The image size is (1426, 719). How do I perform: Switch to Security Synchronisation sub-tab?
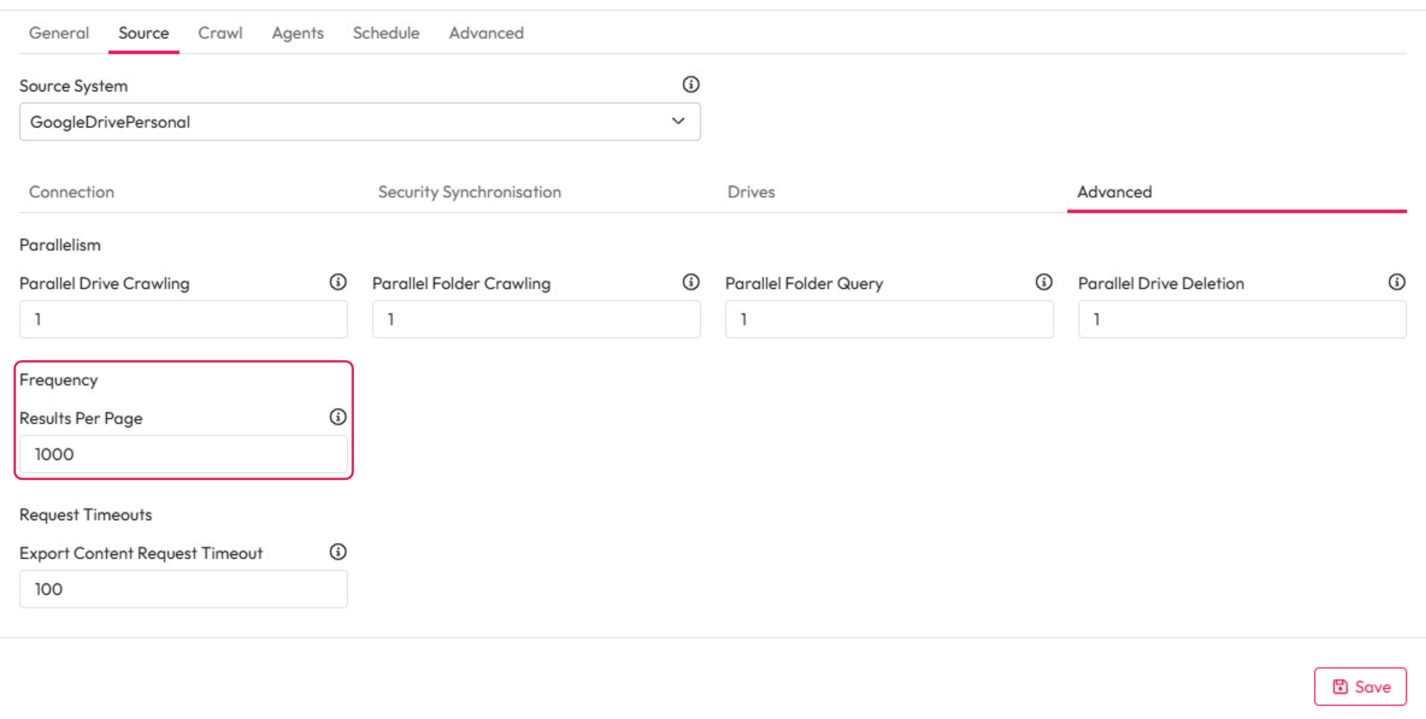[x=469, y=192]
